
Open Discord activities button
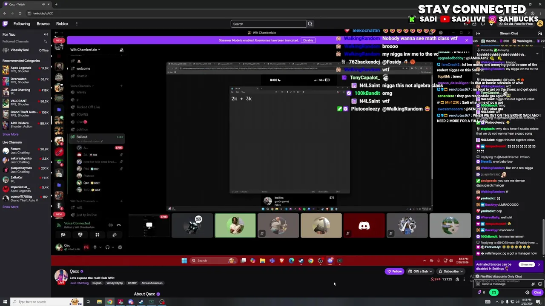pyautogui.click(x=97, y=235)
